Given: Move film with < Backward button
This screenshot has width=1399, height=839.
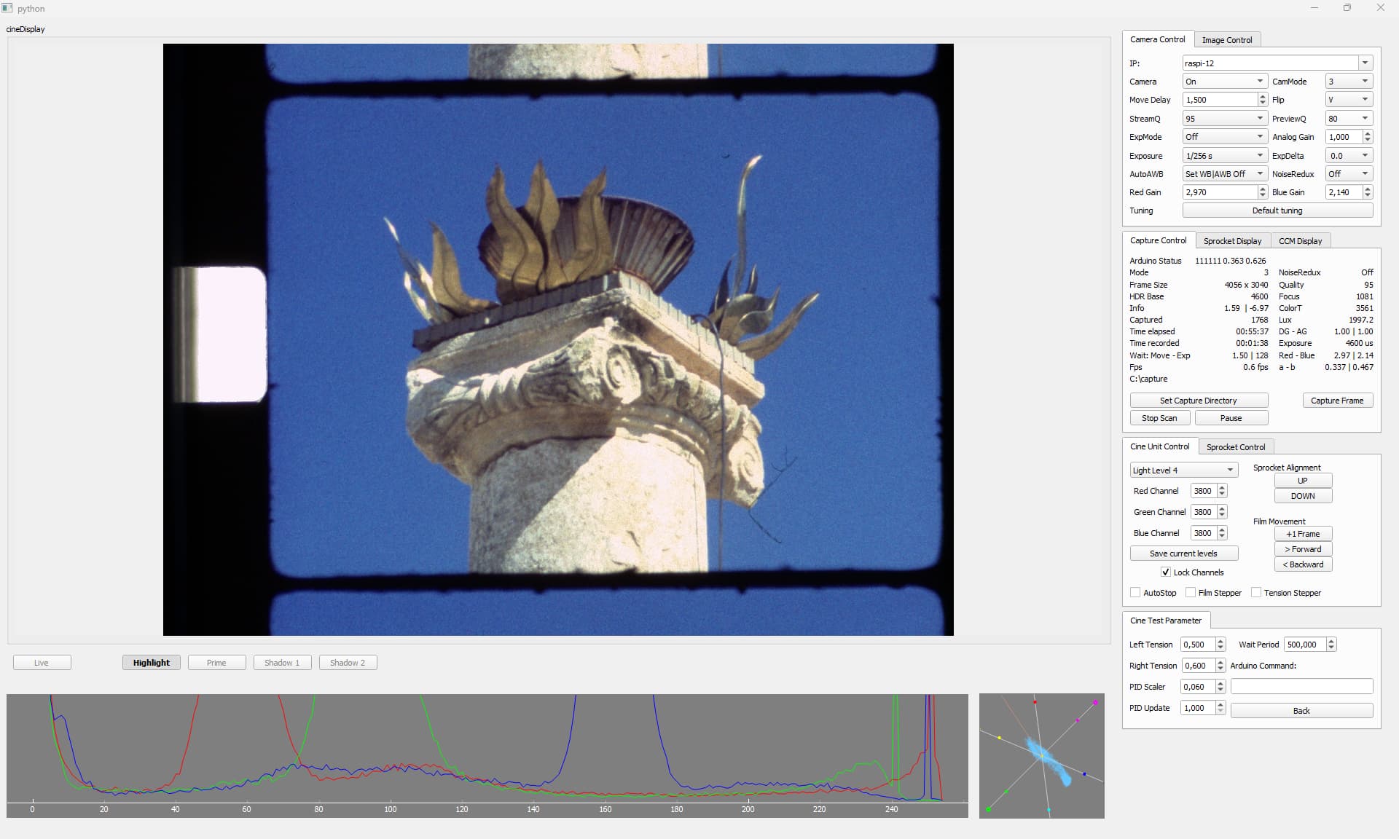Looking at the screenshot, I should (x=1303, y=564).
